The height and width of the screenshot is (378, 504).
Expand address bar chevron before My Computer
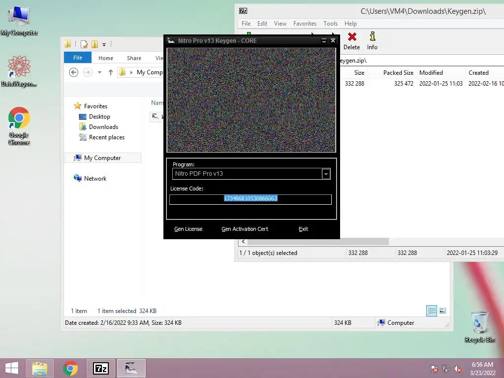pos(131,72)
